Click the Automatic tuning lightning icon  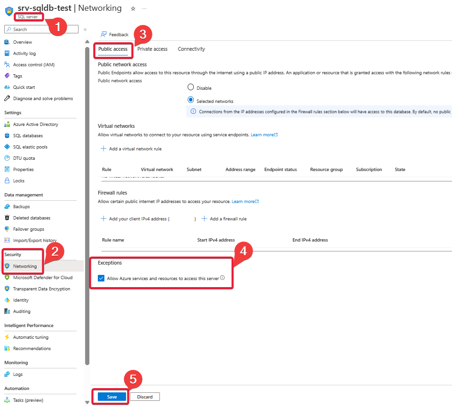tap(7, 337)
